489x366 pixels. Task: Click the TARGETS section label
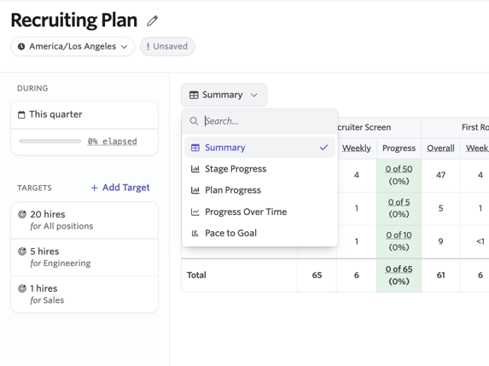[x=34, y=188]
